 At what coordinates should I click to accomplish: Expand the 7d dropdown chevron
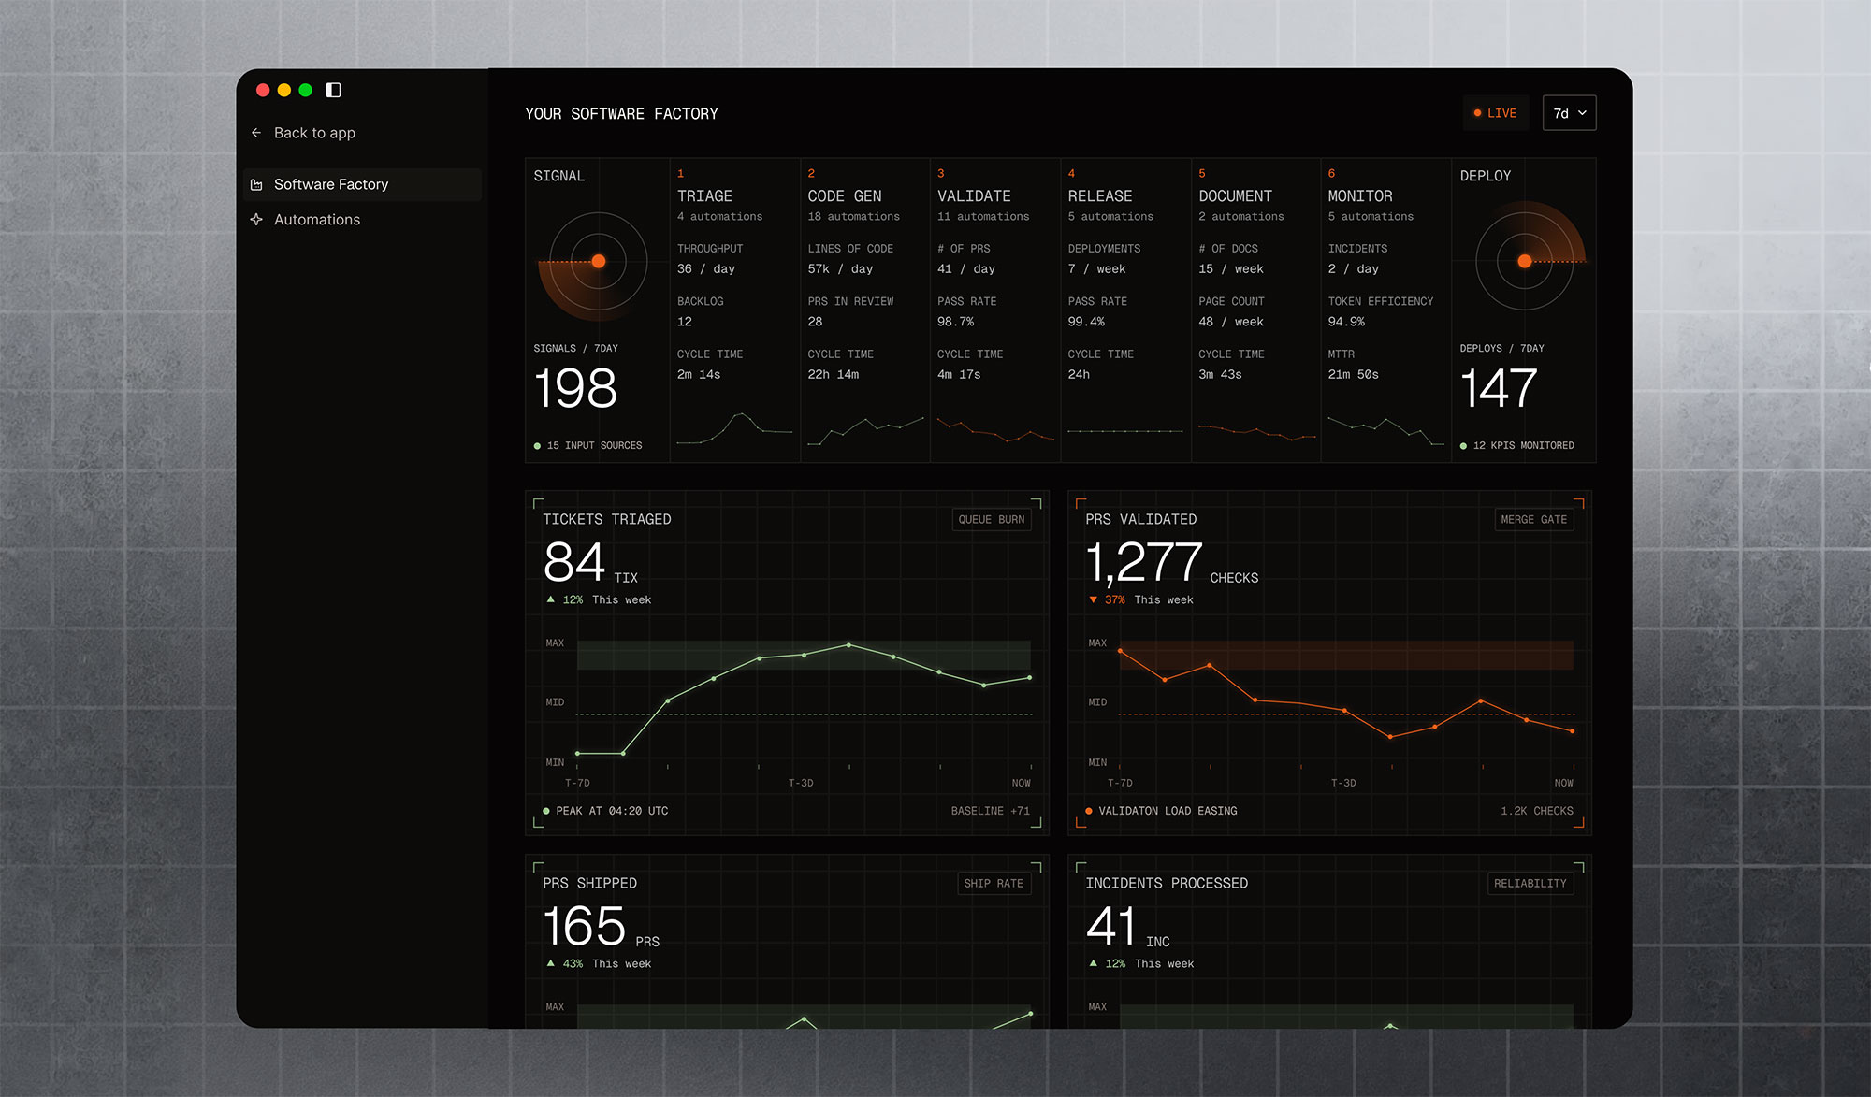pos(1583,113)
